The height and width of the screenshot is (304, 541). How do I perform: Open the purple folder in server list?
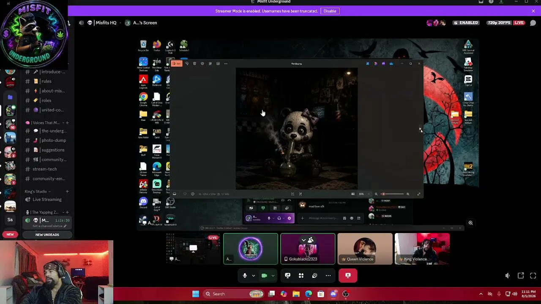(10, 97)
